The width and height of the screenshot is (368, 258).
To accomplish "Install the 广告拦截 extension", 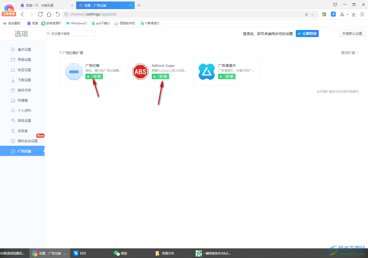I will point(94,76).
